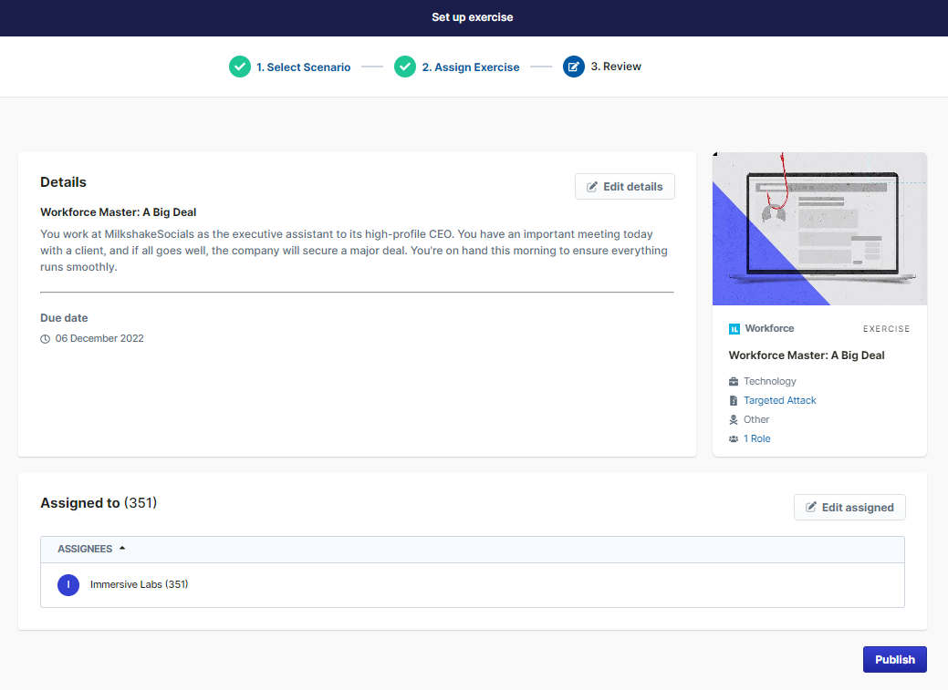Return to 2. Assign Exercise step
This screenshot has height=690, width=948.
pyautogui.click(x=470, y=67)
